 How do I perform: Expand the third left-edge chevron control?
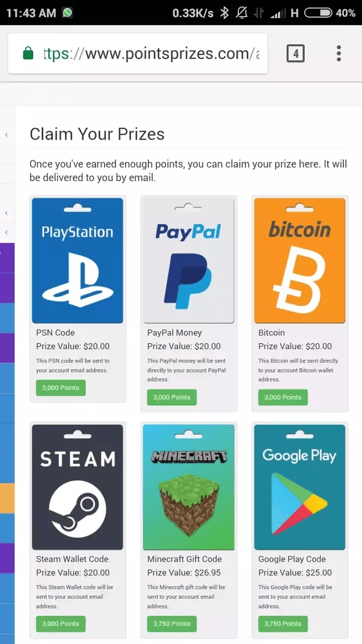(x=5, y=232)
